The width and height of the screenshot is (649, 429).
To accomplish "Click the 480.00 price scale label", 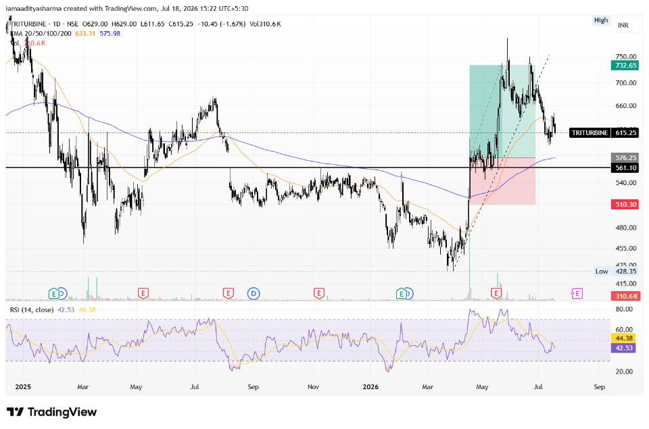I will tap(626, 228).
